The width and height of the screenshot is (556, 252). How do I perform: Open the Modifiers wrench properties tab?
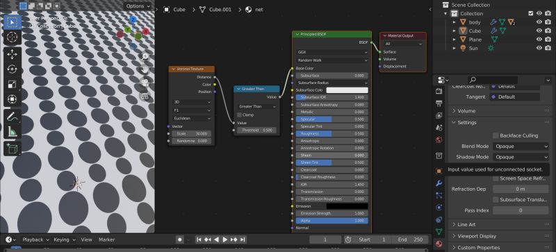[439, 183]
